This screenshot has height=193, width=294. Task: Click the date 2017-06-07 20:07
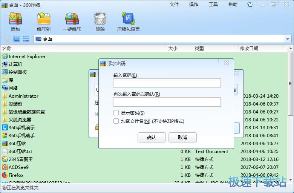[259, 167]
